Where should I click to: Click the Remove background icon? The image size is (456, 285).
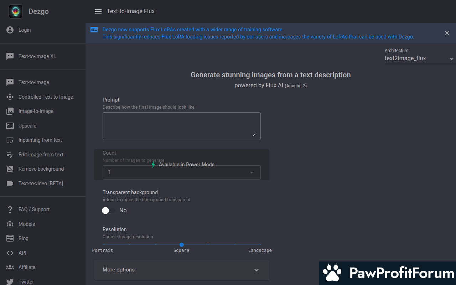(x=10, y=169)
